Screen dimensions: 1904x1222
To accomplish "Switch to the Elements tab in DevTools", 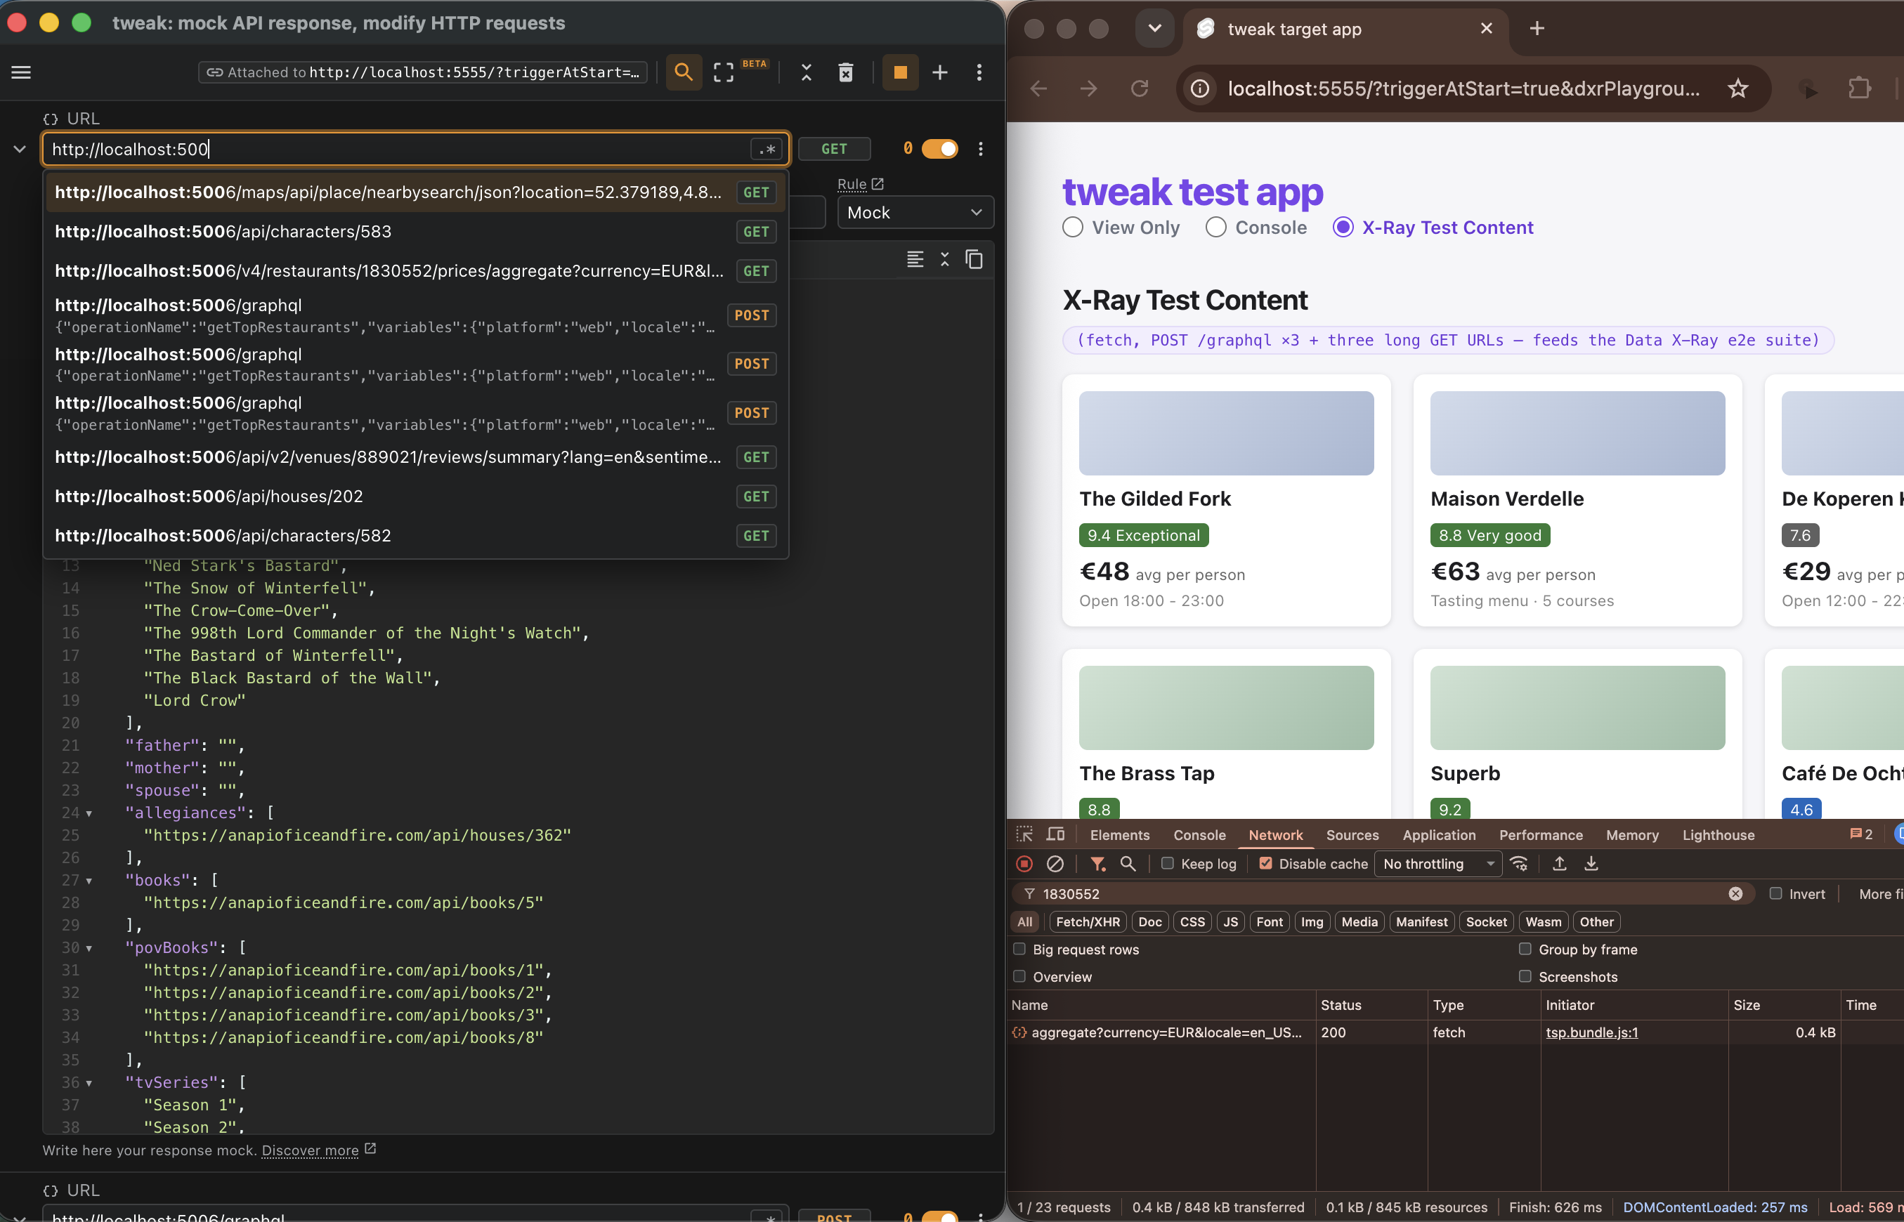I will 1119,835.
